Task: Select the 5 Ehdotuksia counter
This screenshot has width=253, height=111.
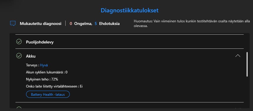Action: [x=107, y=24]
